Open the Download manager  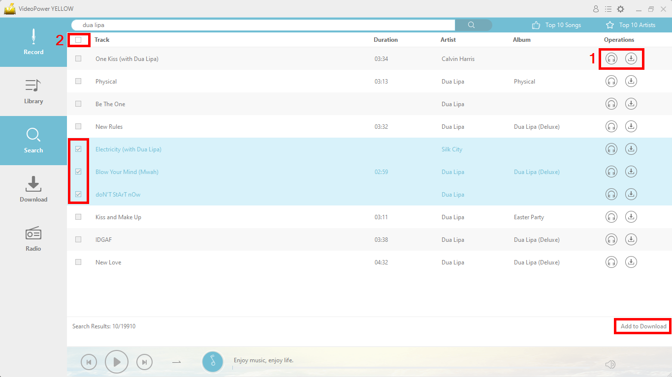pyautogui.click(x=33, y=189)
